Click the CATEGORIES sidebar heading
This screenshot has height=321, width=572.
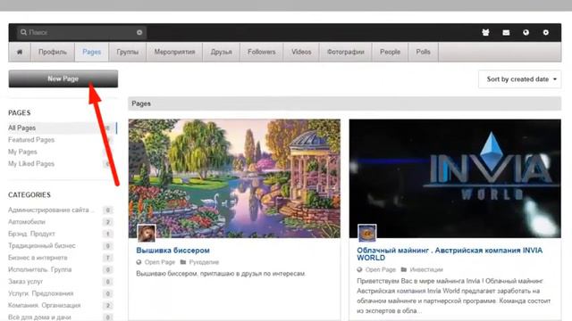(29, 194)
